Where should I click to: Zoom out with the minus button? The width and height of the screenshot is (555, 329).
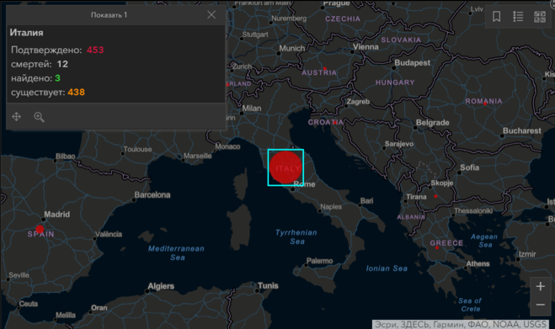[x=540, y=305]
